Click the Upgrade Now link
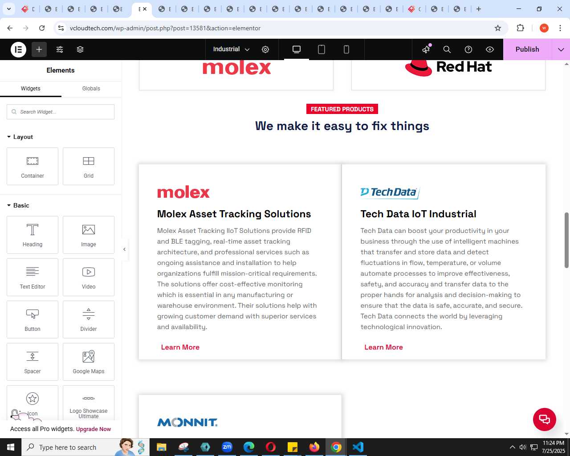This screenshot has height=456, width=570. [94, 429]
